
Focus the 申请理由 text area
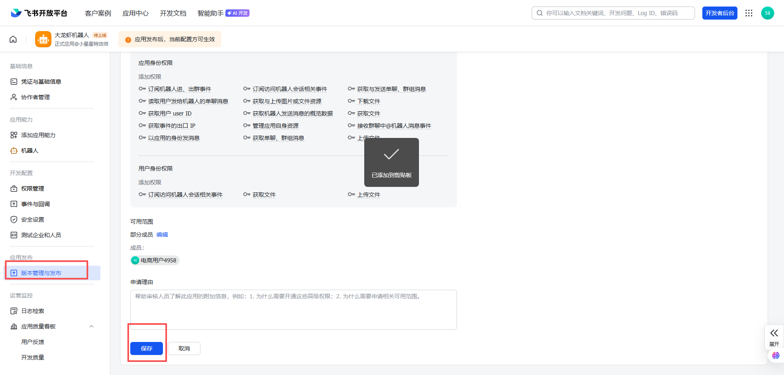(x=293, y=310)
